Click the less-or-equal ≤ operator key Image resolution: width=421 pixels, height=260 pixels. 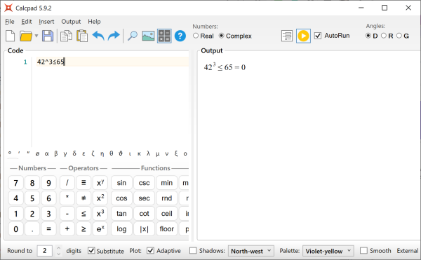83,214
